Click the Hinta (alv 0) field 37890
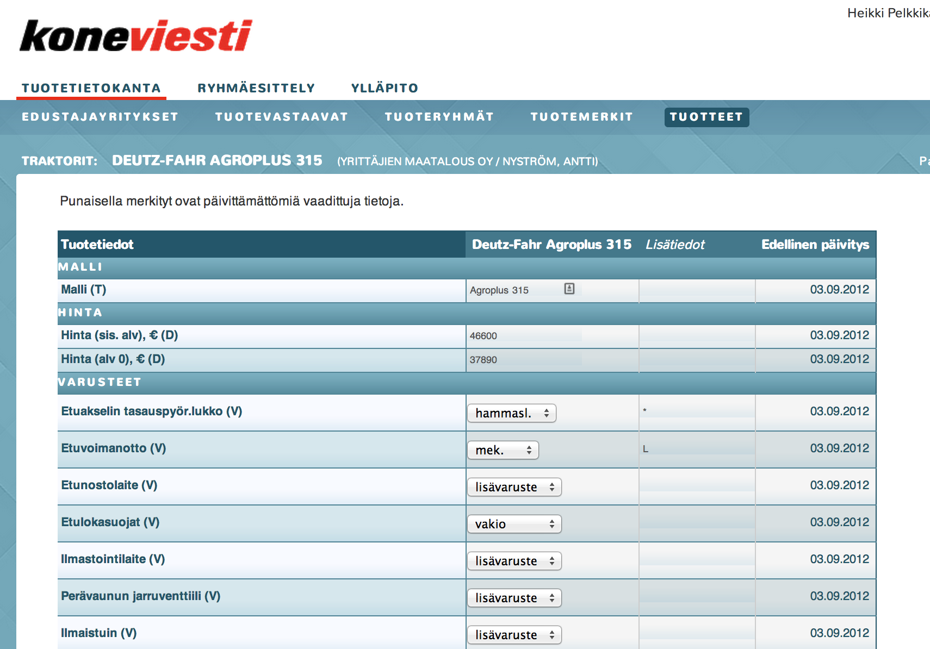 point(525,360)
